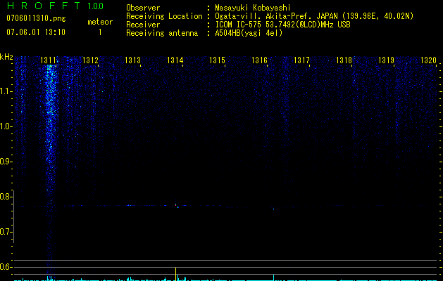Screen dimensions: 443x281
Task: Click the 1.1 kHz frequency label
Action: [x=6, y=91]
